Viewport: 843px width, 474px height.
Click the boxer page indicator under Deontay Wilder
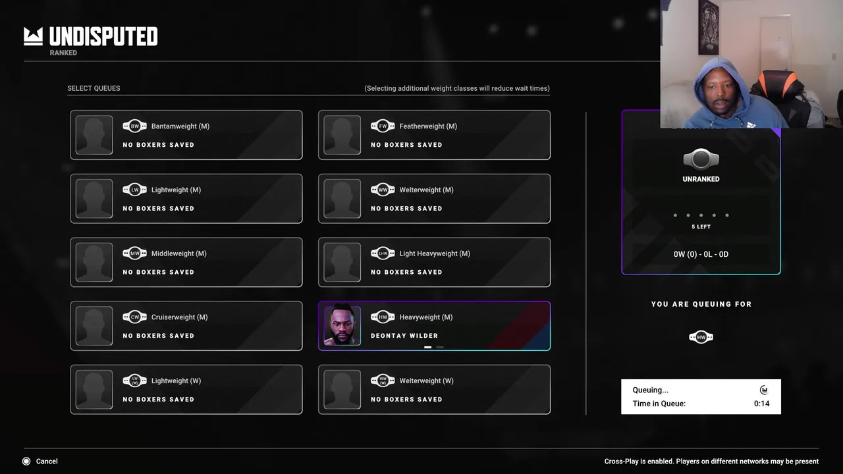tap(433, 347)
